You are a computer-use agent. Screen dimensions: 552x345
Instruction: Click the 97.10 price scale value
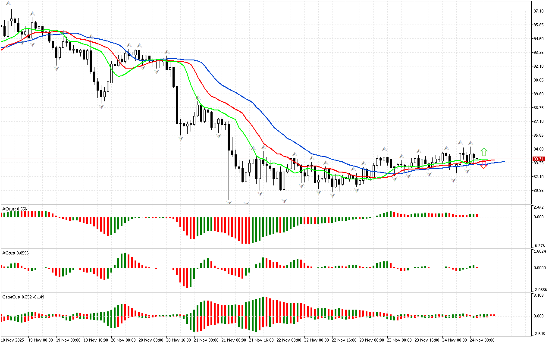point(539,11)
